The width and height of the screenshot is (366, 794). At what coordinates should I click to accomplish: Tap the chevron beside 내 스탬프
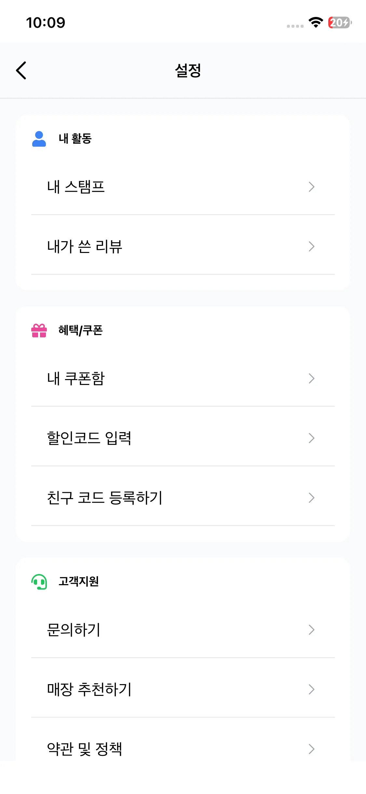pyautogui.click(x=311, y=187)
